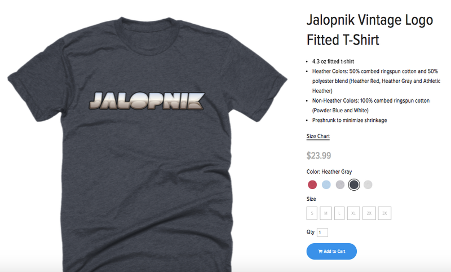The width and height of the screenshot is (451, 272).
Task: Choose size XL
Action: point(353,213)
